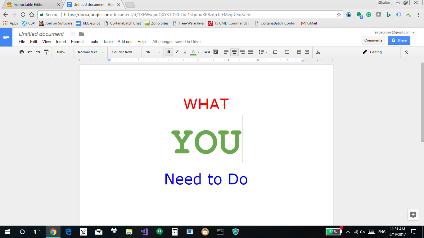The width and height of the screenshot is (424, 238).
Task: Open File Explorer from the taskbar
Action: point(129,231)
